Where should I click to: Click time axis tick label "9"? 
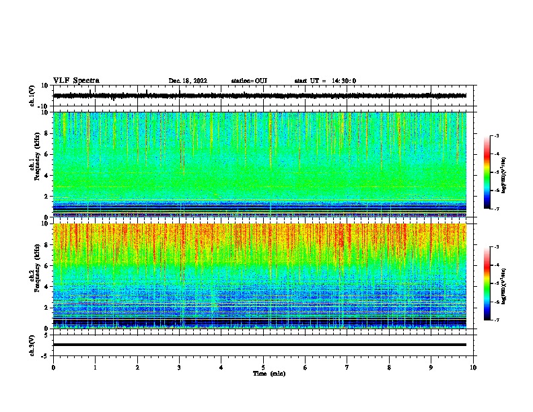(x=431, y=368)
